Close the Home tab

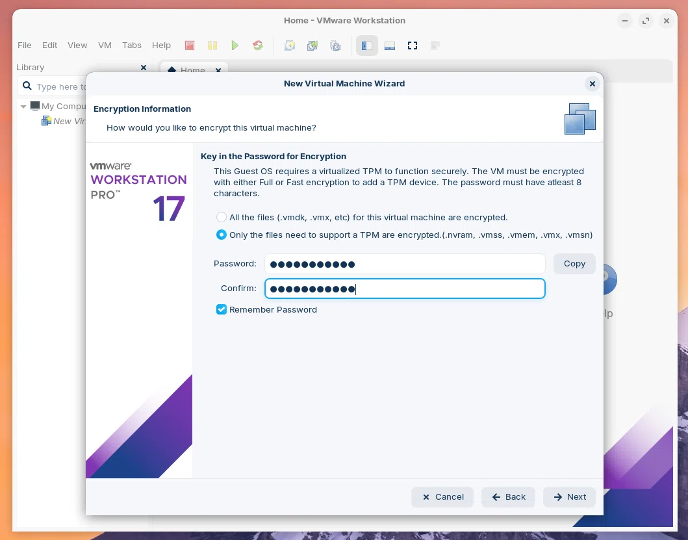coord(218,70)
